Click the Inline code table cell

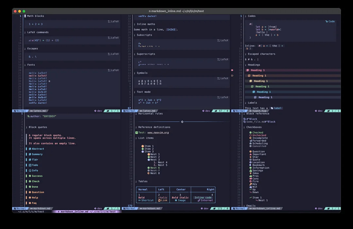(x=203, y=198)
